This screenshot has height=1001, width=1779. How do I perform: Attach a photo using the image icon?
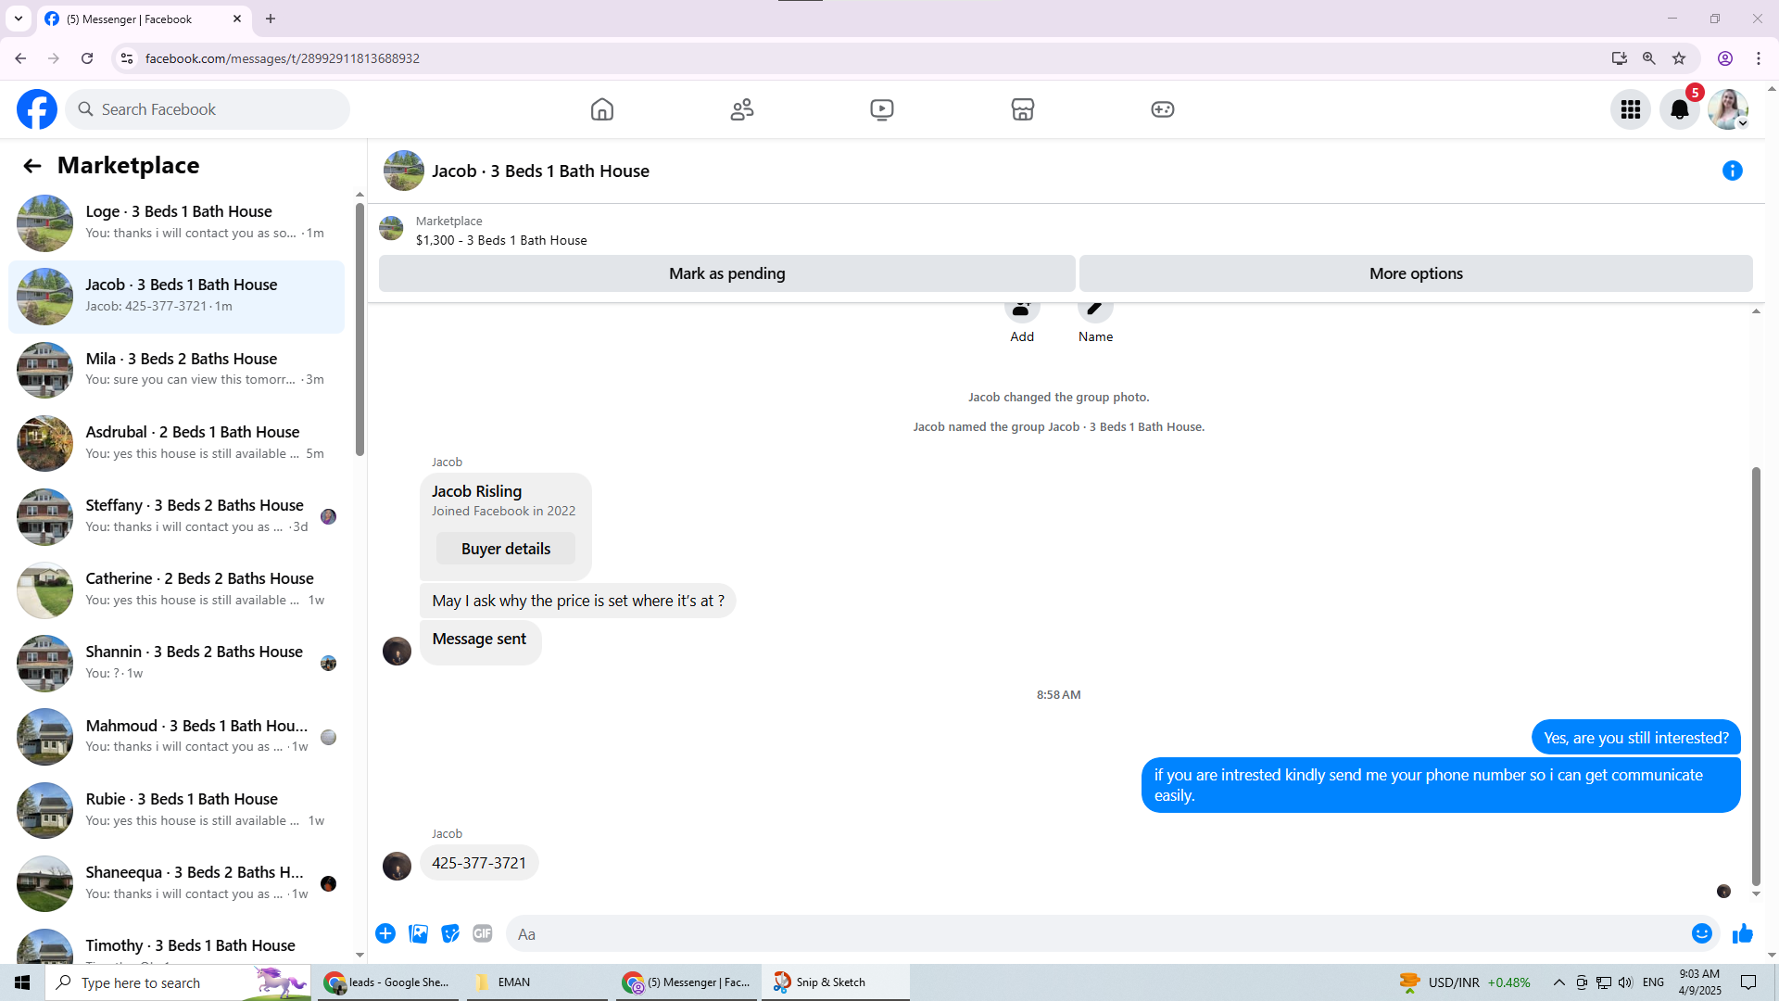[x=419, y=933]
